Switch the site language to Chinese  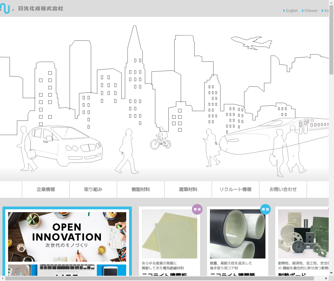pos(311,11)
